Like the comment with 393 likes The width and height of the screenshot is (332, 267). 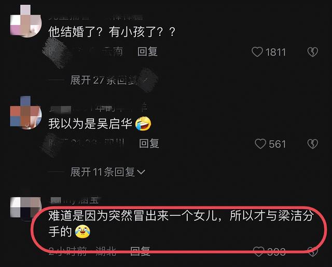tap(259, 251)
